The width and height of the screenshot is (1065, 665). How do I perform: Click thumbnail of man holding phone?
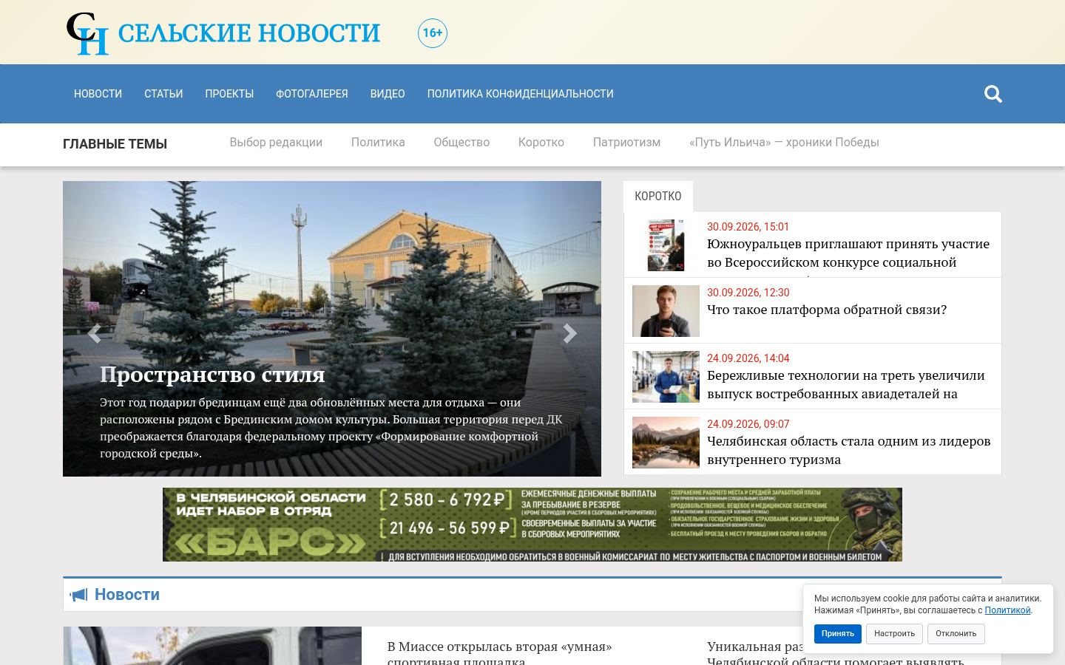(x=666, y=311)
